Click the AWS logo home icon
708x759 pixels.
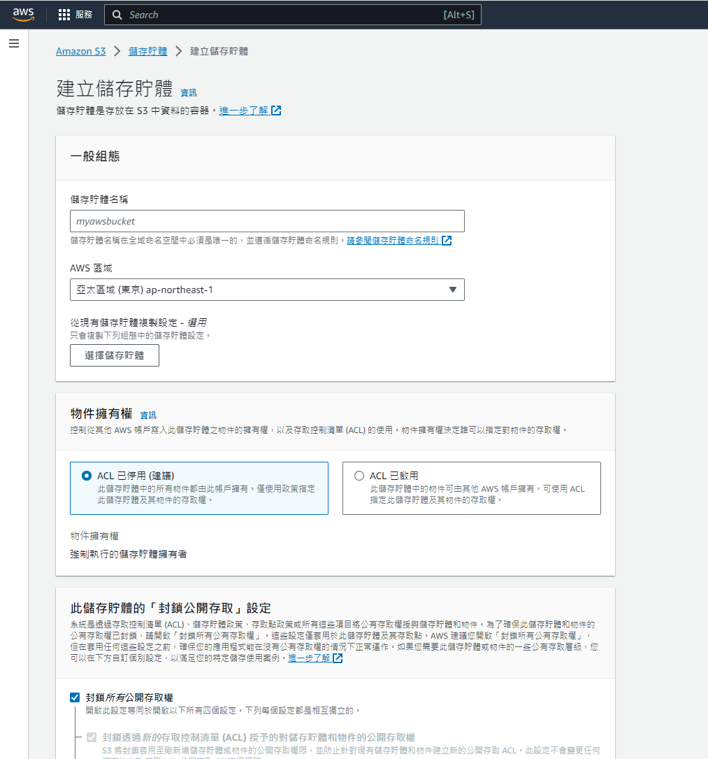click(x=23, y=15)
